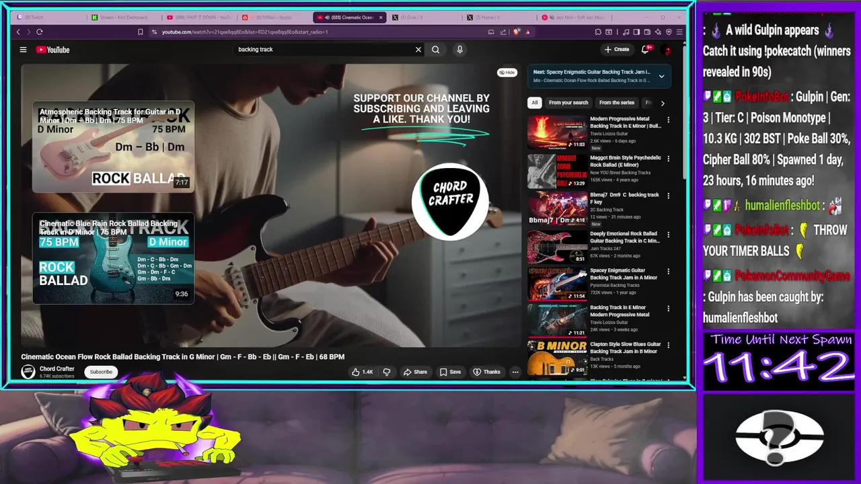Open the more actions ellipsis under the video
The width and height of the screenshot is (861, 484).
tap(515, 372)
